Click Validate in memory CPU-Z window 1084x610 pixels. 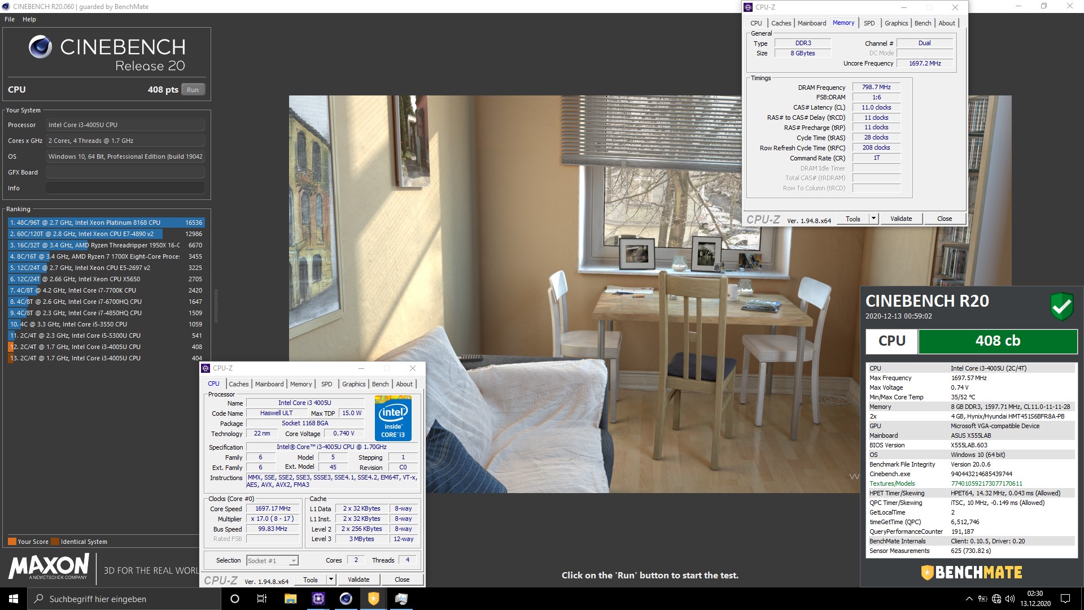tap(901, 219)
